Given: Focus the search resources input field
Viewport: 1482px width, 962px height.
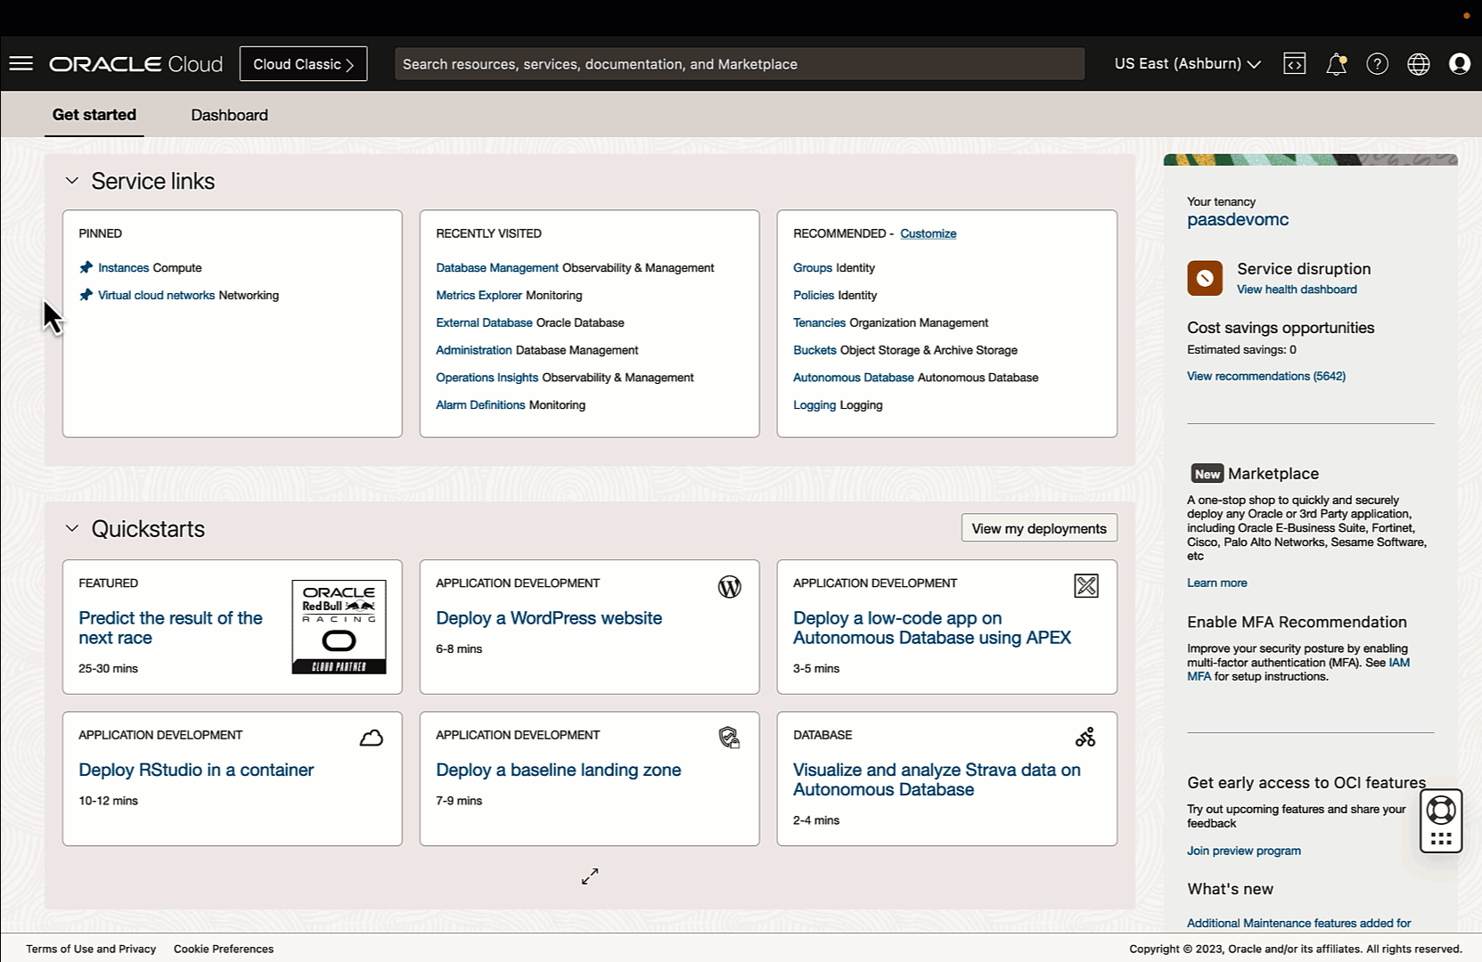Looking at the screenshot, I should (739, 64).
